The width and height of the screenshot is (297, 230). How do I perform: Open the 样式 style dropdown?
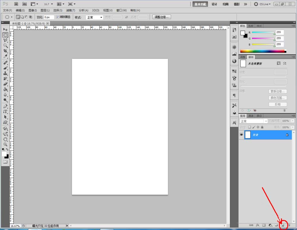[x=94, y=18]
